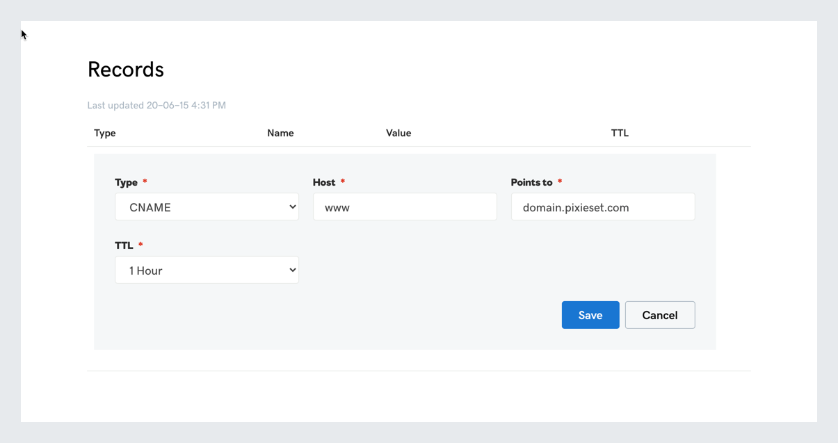
Task: Click the red asterisk beside Points to label
Action: coord(560,182)
